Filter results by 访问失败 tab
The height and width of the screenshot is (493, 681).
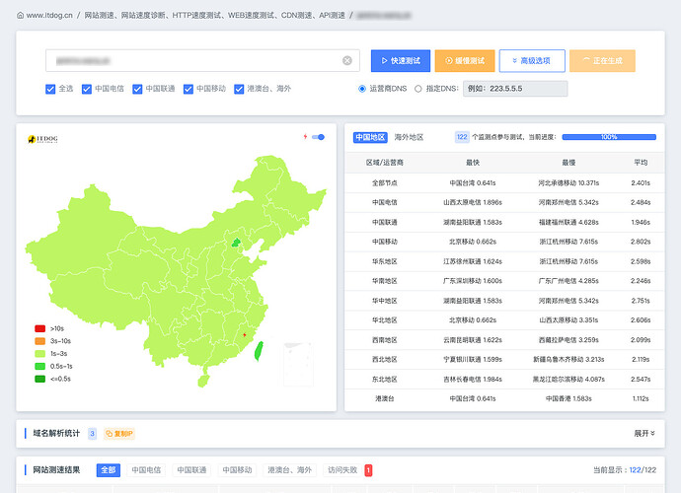[x=342, y=470]
